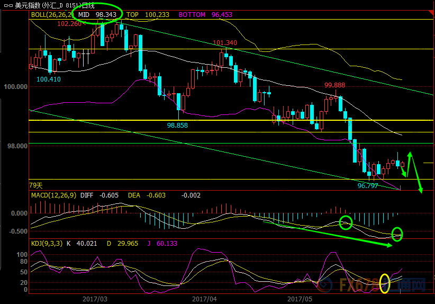Click the MACD(12,26,9) indicator label

[x=53, y=195]
